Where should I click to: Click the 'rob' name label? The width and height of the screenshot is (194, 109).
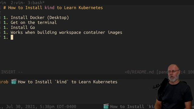pyautogui.click(x=4, y=82)
